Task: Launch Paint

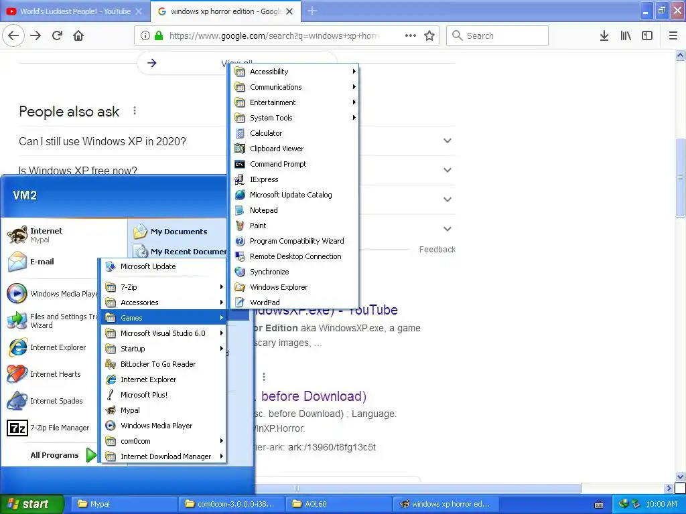Action: pyautogui.click(x=294, y=226)
